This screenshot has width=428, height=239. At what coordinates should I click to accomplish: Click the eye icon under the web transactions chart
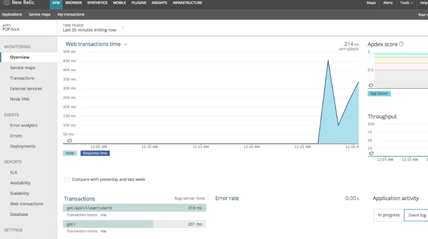pyautogui.click(x=70, y=141)
